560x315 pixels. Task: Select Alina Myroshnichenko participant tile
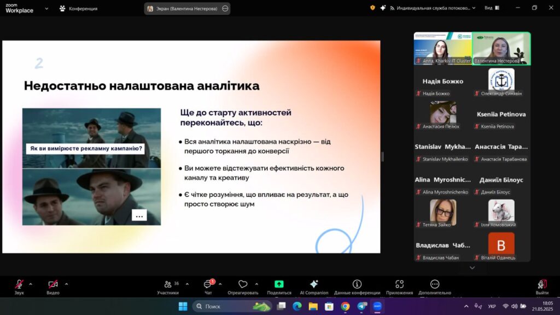pos(443,180)
